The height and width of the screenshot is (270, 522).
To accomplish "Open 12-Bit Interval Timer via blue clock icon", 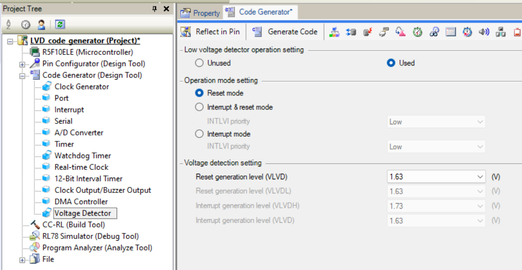I will click(467, 32).
